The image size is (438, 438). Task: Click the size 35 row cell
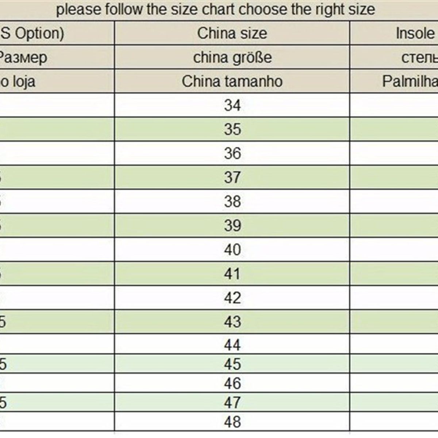[232, 129]
